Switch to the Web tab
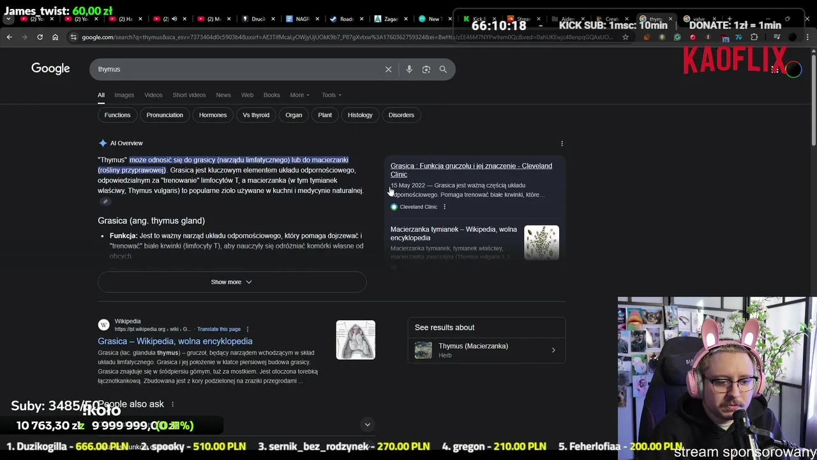Image resolution: width=817 pixels, height=460 pixels. [247, 95]
